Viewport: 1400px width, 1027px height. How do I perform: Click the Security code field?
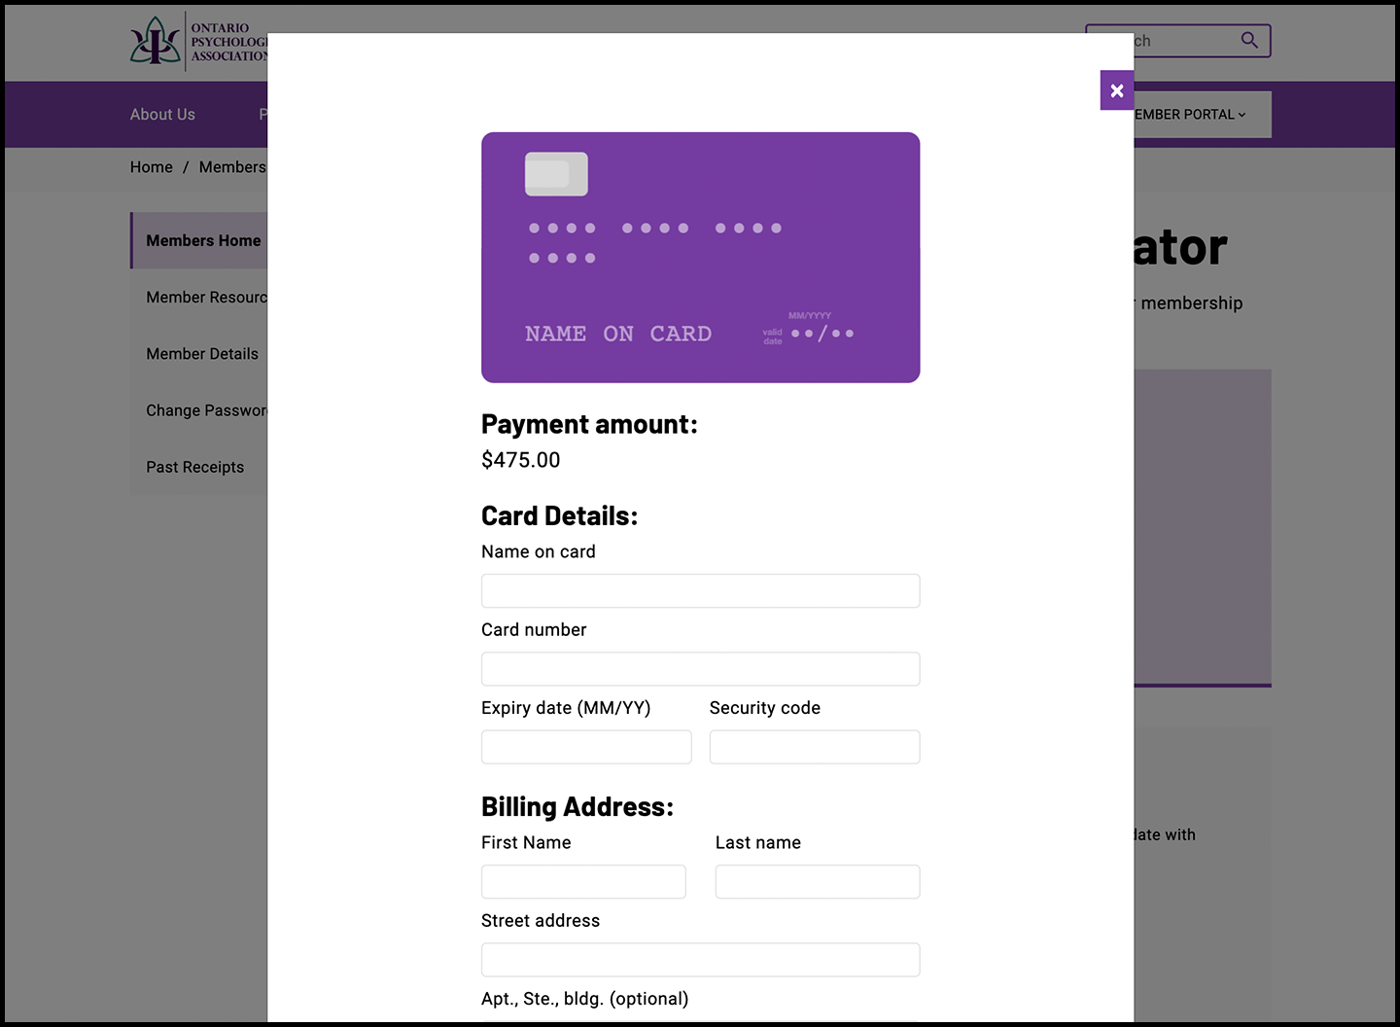[815, 747]
